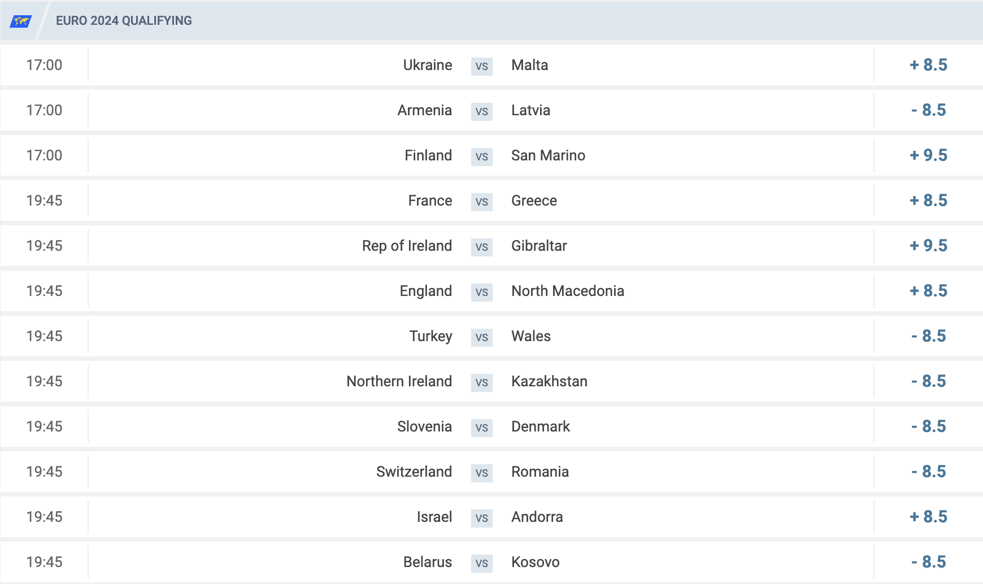Select the Rep of Ireland team name
Screen dimensions: 983x584
click(407, 246)
